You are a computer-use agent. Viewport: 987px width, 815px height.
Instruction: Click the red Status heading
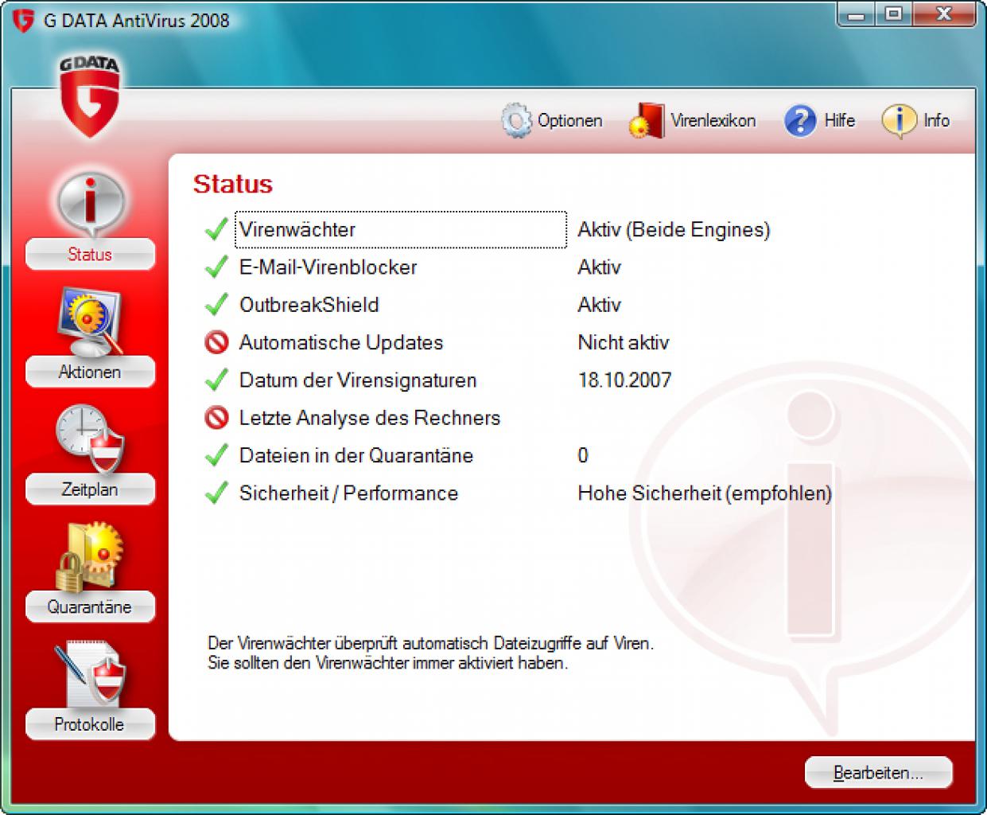point(233,184)
